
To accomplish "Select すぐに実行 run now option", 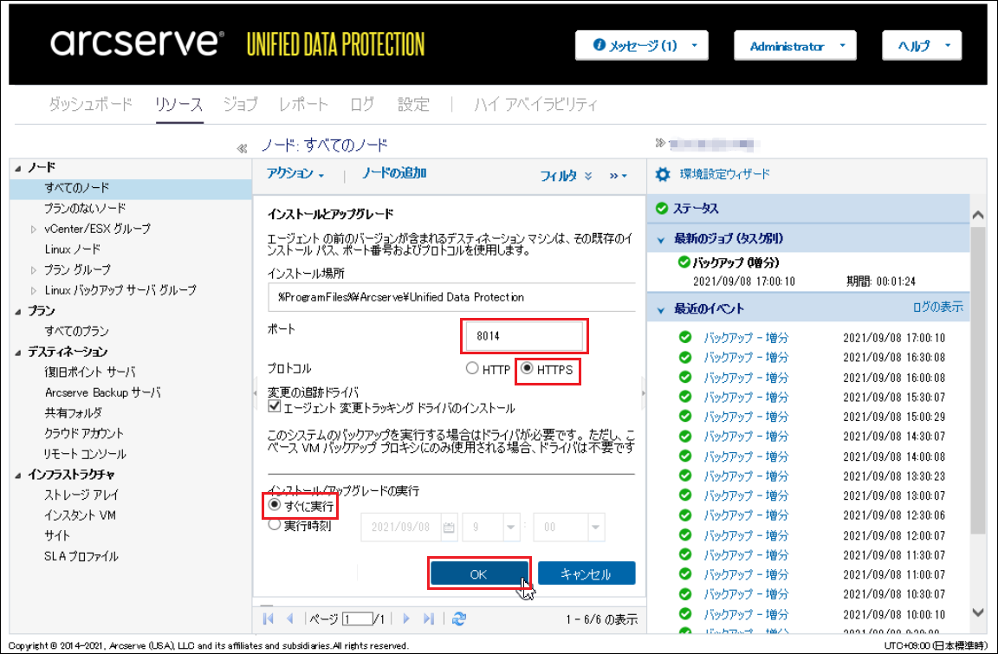I will [x=275, y=505].
